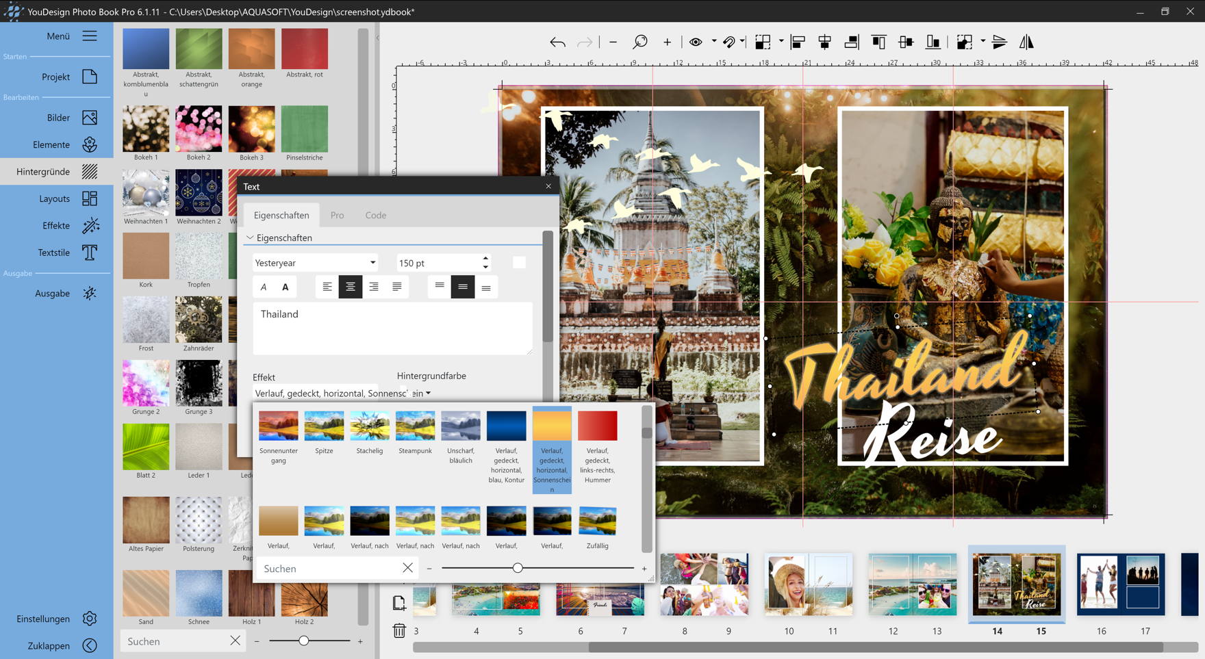
Task: Collapse the Eigenschaften section chevron
Action: pyautogui.click(x=250, y=237)
